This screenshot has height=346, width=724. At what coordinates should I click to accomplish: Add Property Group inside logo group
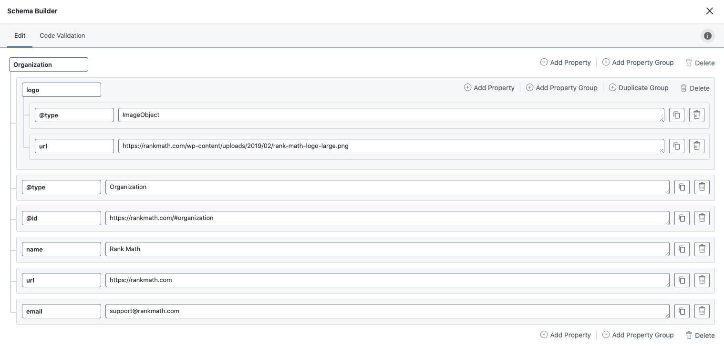point(562,88)
